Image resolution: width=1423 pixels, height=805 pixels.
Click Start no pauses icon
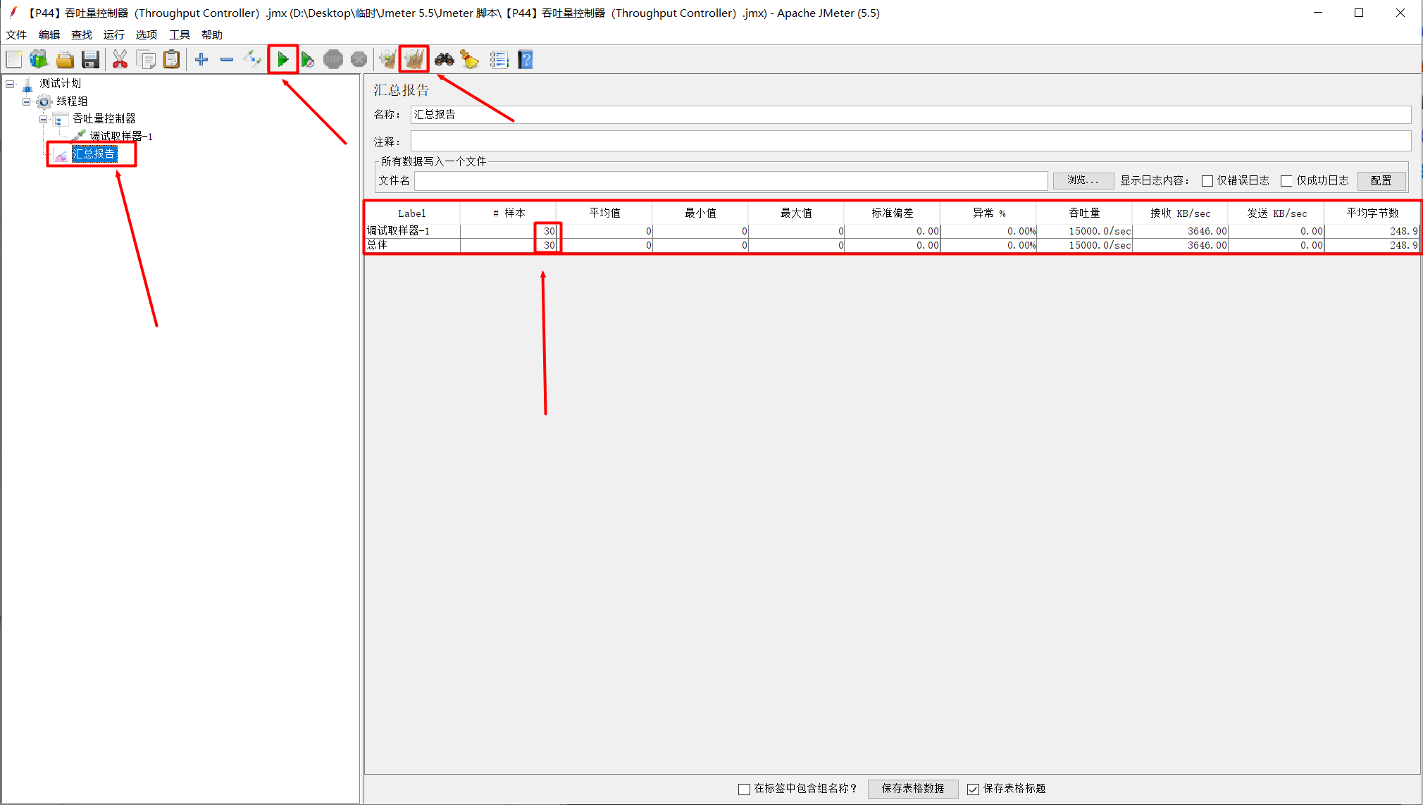(308, 60)
